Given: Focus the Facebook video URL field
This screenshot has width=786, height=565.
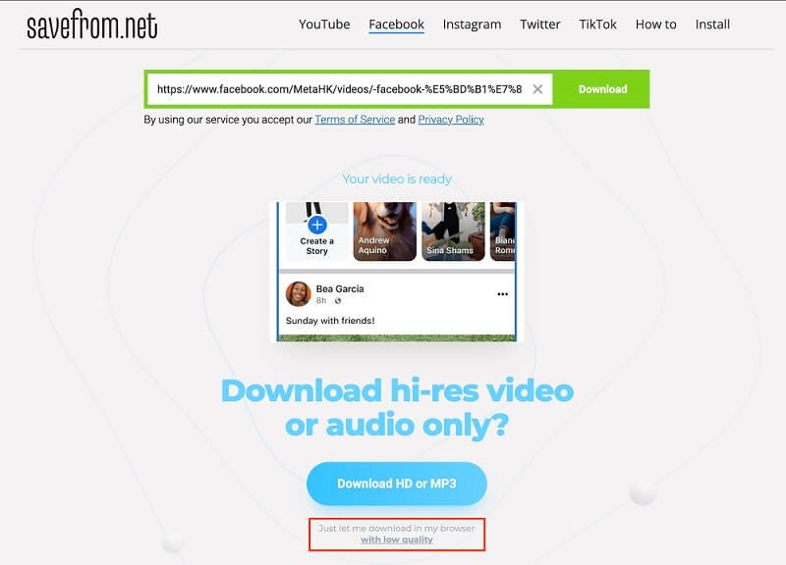Looking at the screenshot, I should click(339, 89).
